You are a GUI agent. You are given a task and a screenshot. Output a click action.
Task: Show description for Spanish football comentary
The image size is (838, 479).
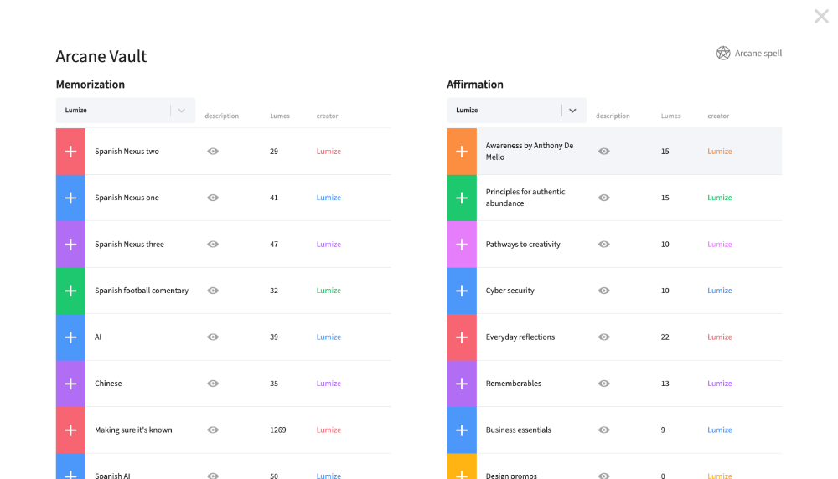(x=213, y=291)
